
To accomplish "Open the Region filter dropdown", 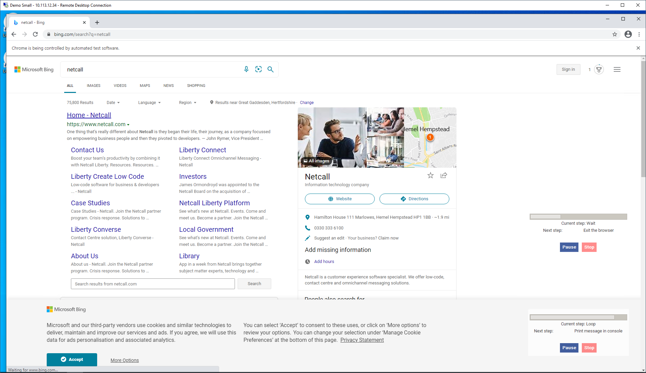I will pyautogui.click(x=188, y=103).
